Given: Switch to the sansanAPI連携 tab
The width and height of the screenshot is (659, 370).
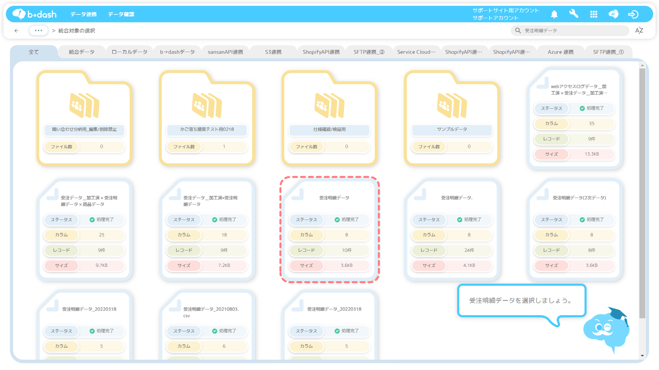Looking at the screenshot, I should coord(225,52).
